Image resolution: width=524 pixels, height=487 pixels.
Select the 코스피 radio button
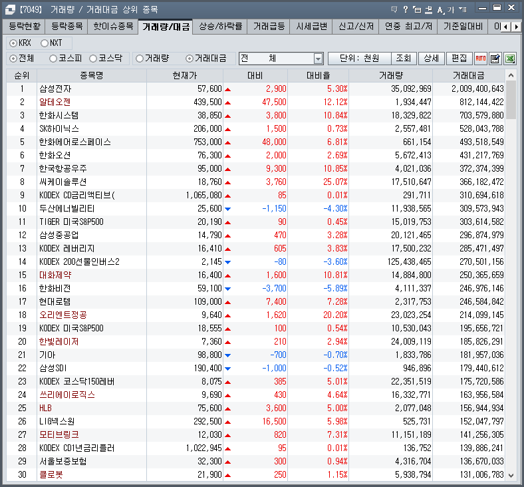pyautogui.click(x=53, y=59)
